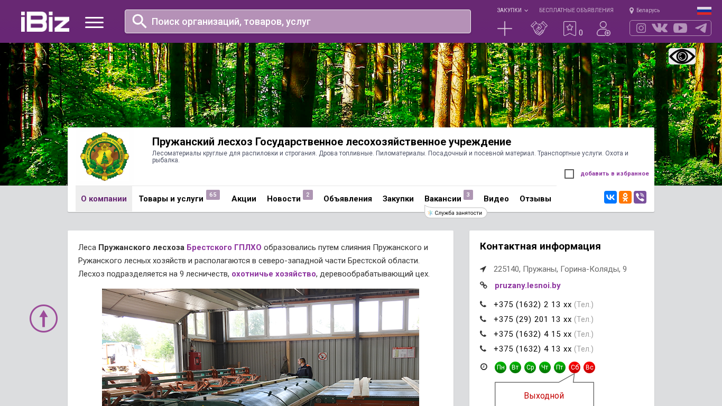Open the iBiz home logo
The width and height of the screenshot is (722, 406).
[x=45, y=22]
